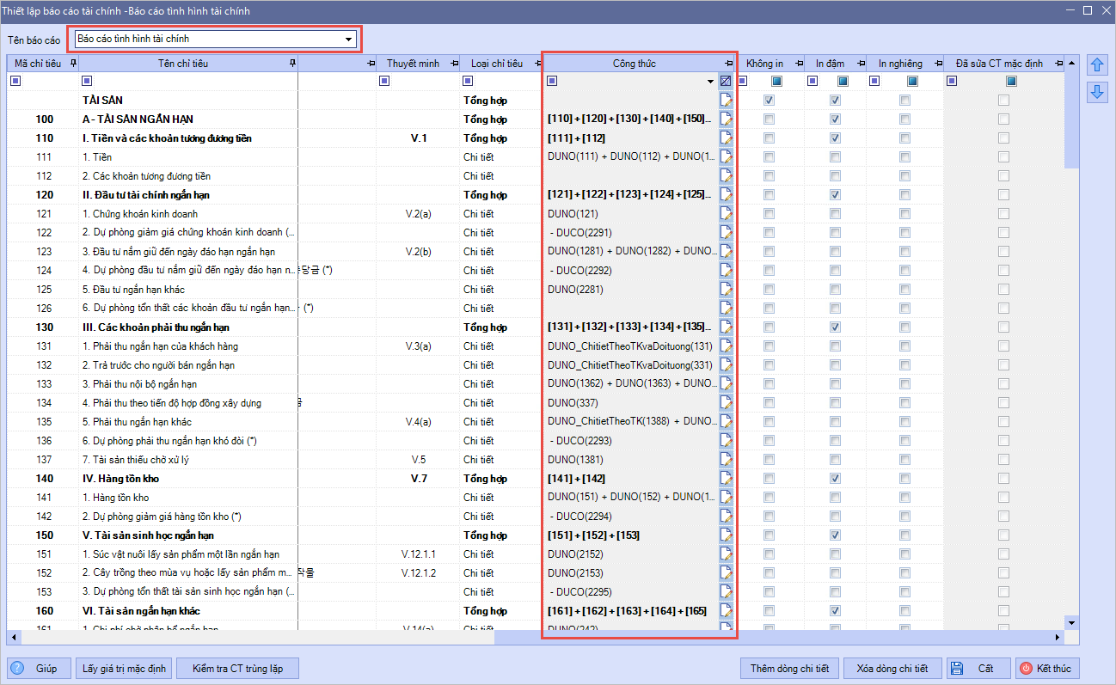Toggle In đậm for row 110
The image size is (1116, 685).
point(835,138)
